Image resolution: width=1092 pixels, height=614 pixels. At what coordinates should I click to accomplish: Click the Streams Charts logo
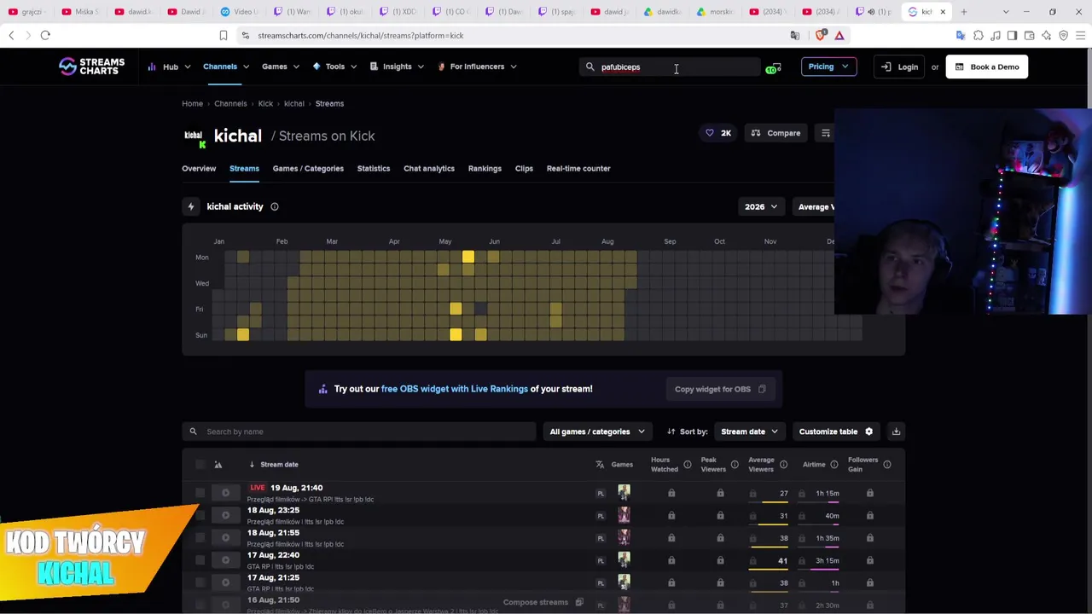[91, 67]
